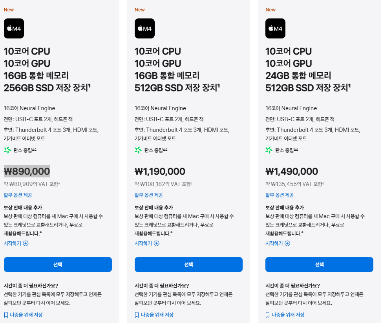Click 시작하기 trade-in link for 256GB model

(13, 243)
